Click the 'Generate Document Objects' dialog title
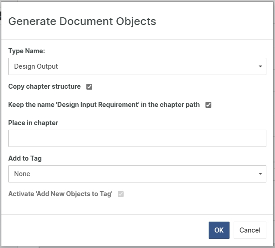The height and width of the screenshot is (248, 275). [82, 21]
